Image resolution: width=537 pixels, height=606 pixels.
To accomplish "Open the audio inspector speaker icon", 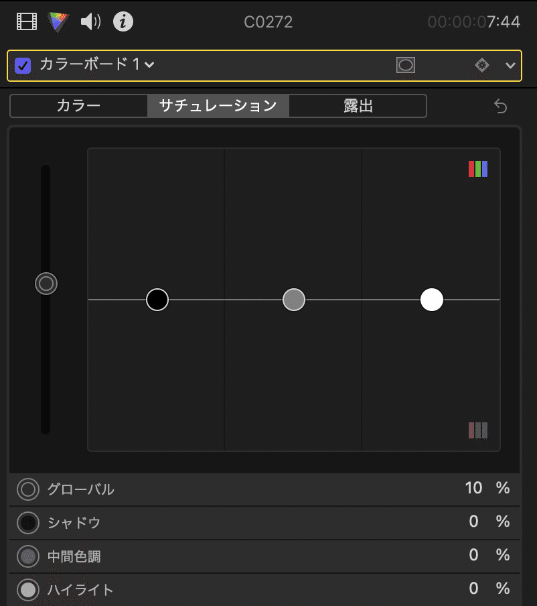I will pyautogui.click(x=90, y=22).
